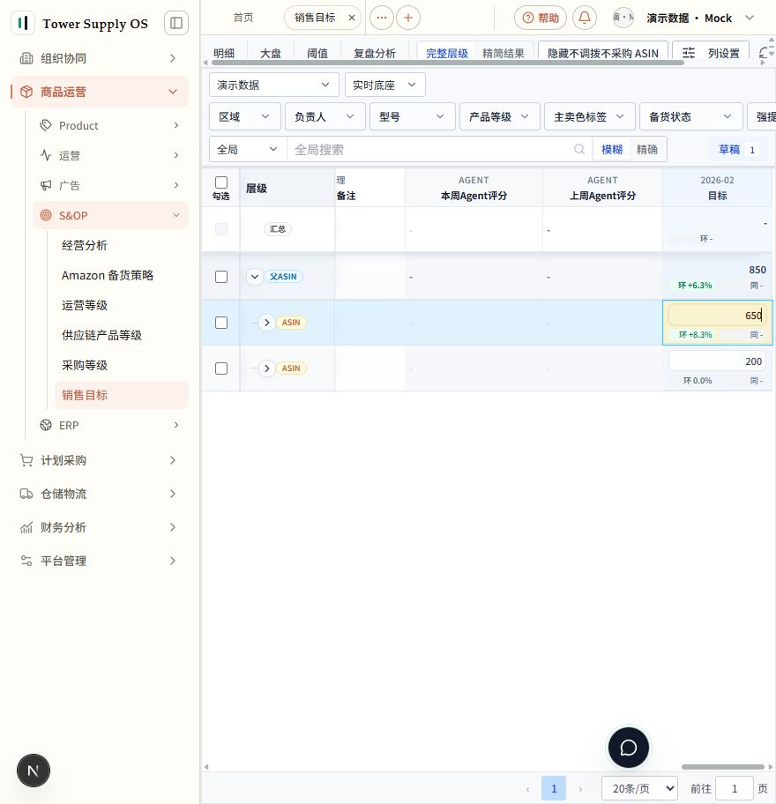776x804 pixels.
Task: Open the 实时底座 dropdown
Action: pyautogui.click(x=385, y=85)
